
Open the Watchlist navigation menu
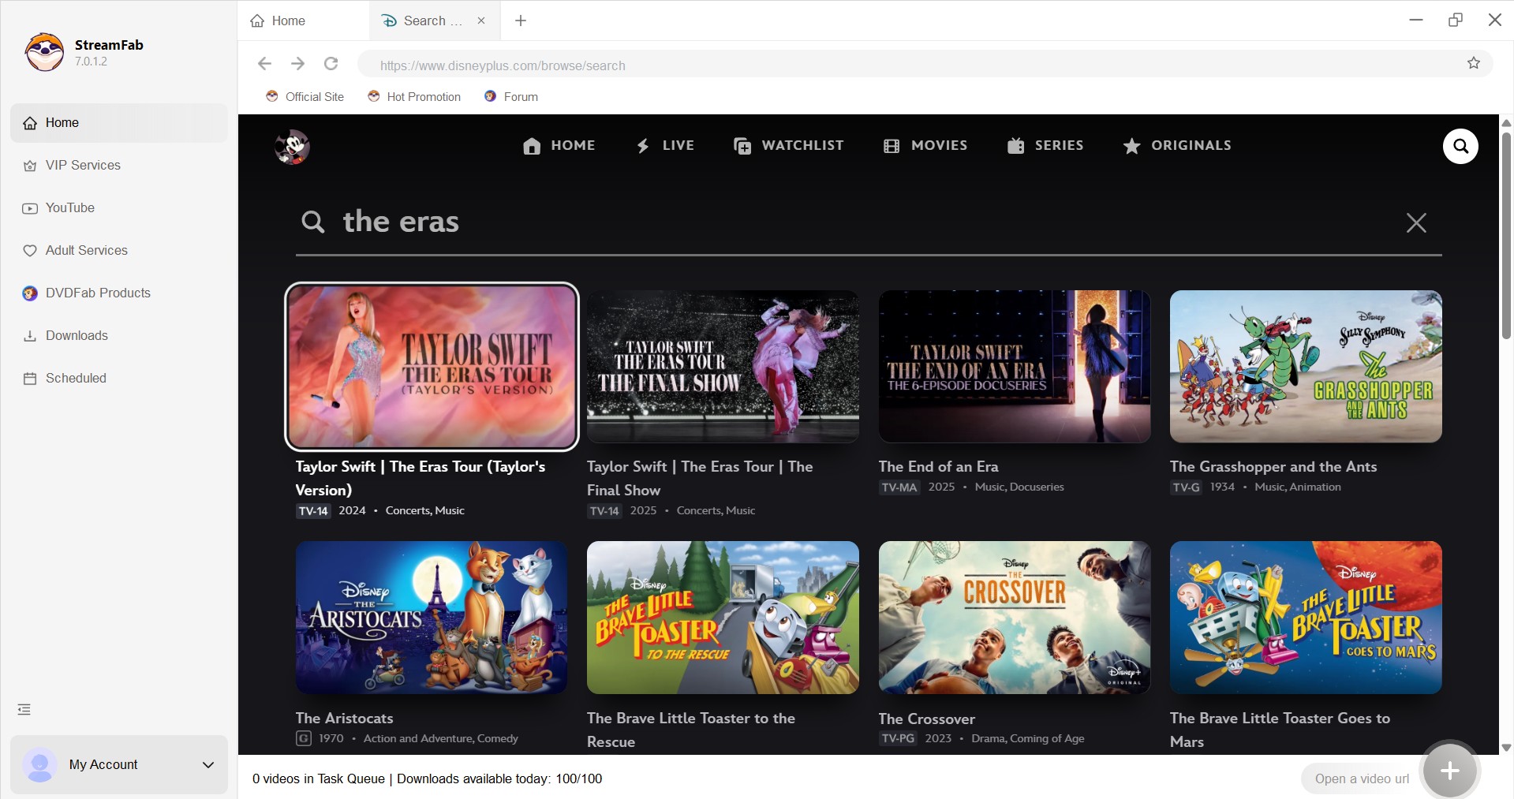788,145
